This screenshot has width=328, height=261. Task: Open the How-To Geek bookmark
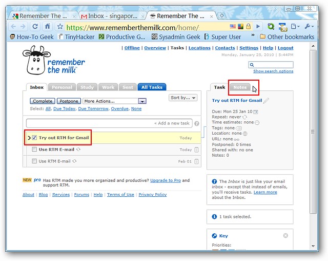pos(32,37)
